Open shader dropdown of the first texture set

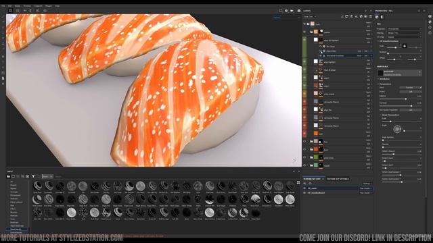click(366, 188)
